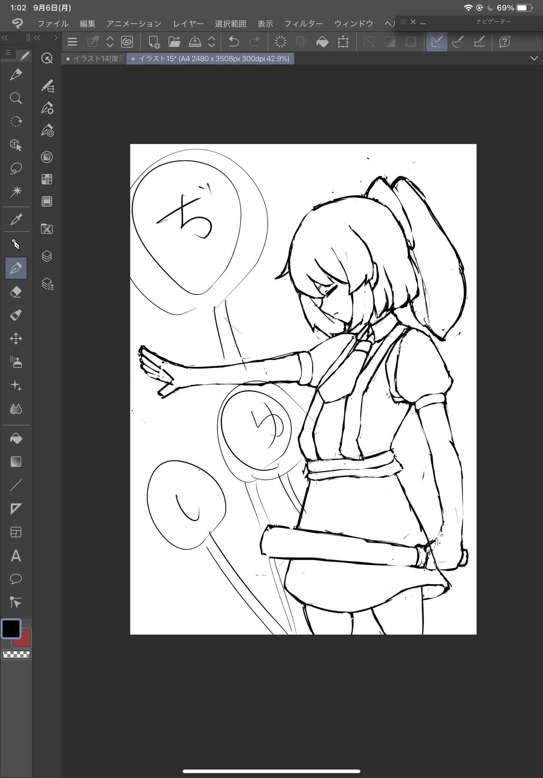Select the Eraser tool
Image resolution: width=543 pixels, height=778 pixels.
[16, 292]
